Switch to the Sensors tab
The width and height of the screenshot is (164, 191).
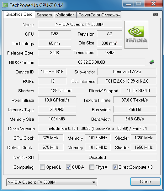click(44, 15)
